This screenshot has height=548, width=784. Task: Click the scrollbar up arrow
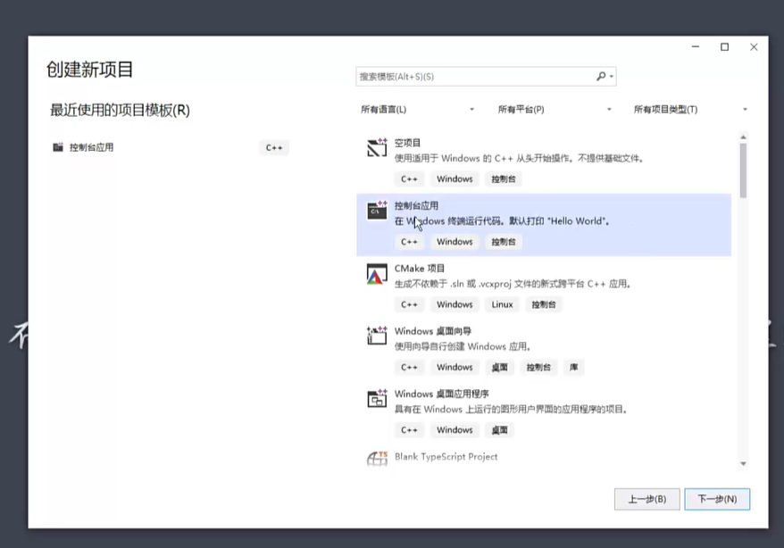[744, 137]
